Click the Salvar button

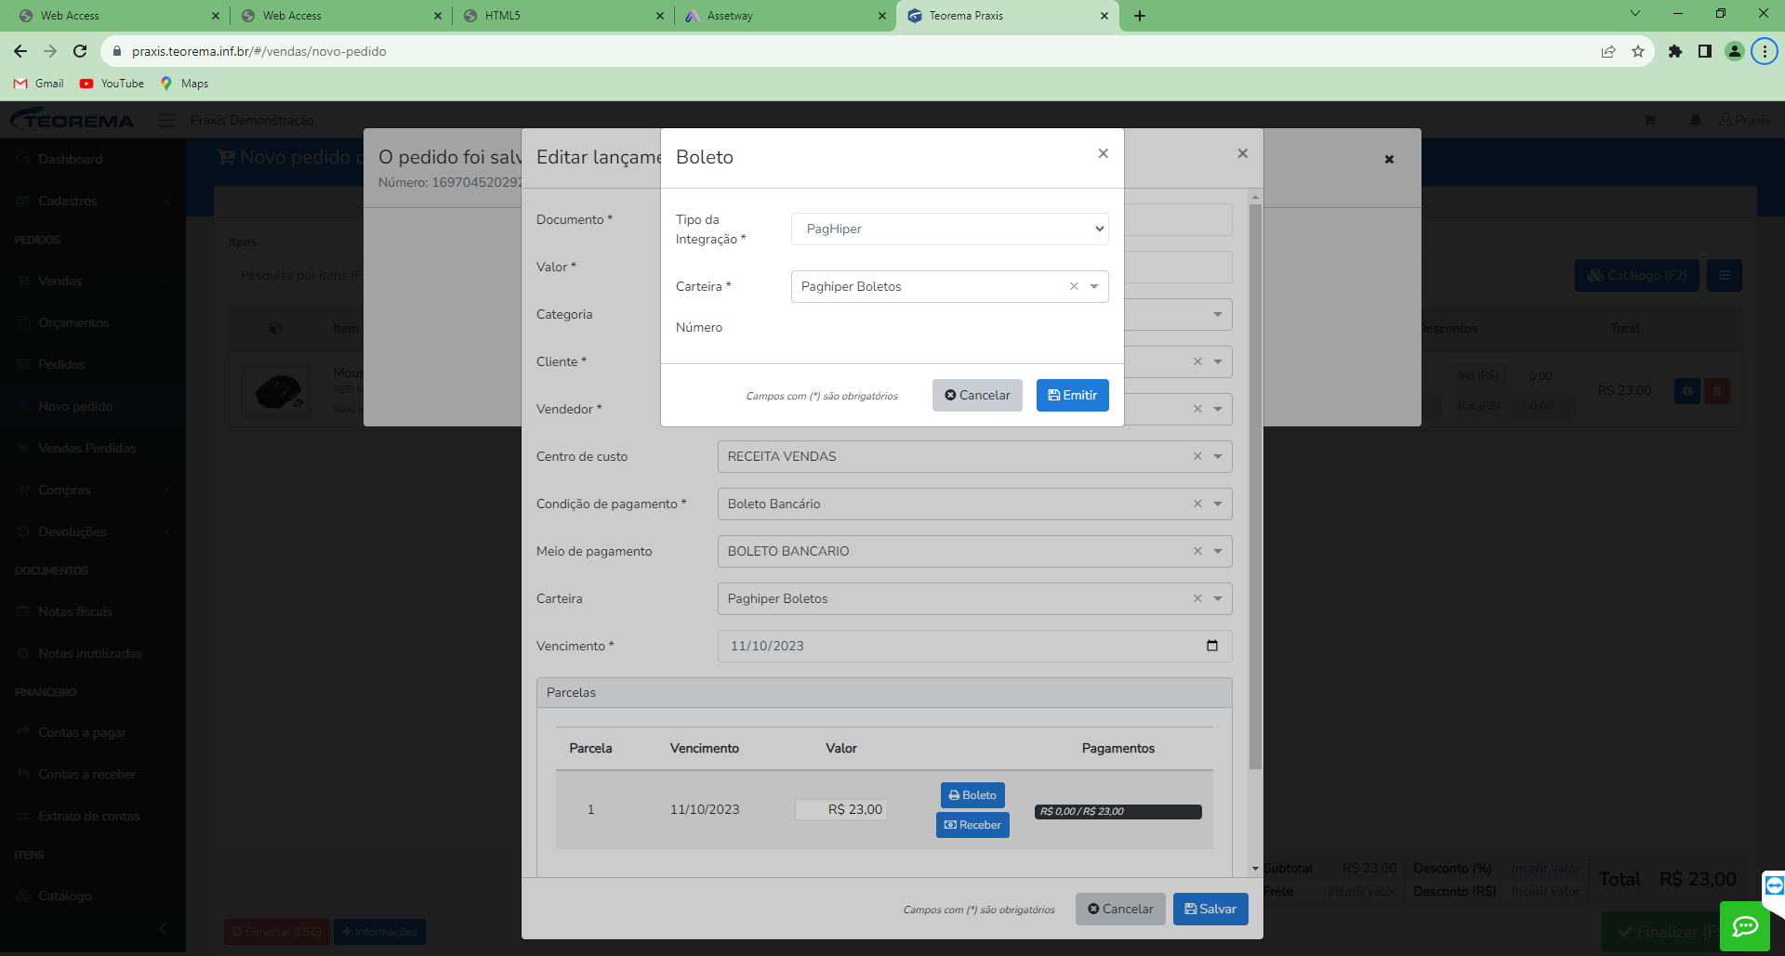pyautogui.click(x=1210, y=909)
